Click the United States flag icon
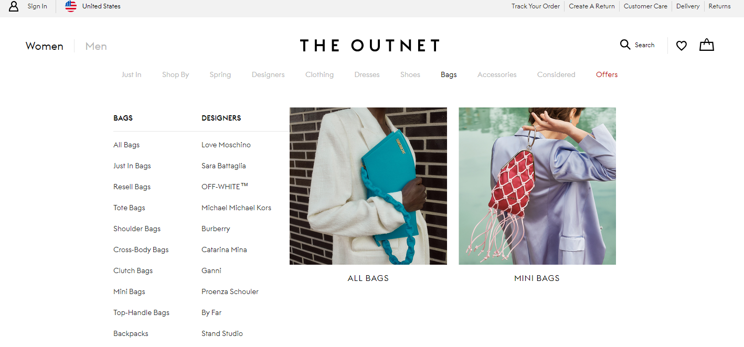The image size is (744, 347). point(71,6)
